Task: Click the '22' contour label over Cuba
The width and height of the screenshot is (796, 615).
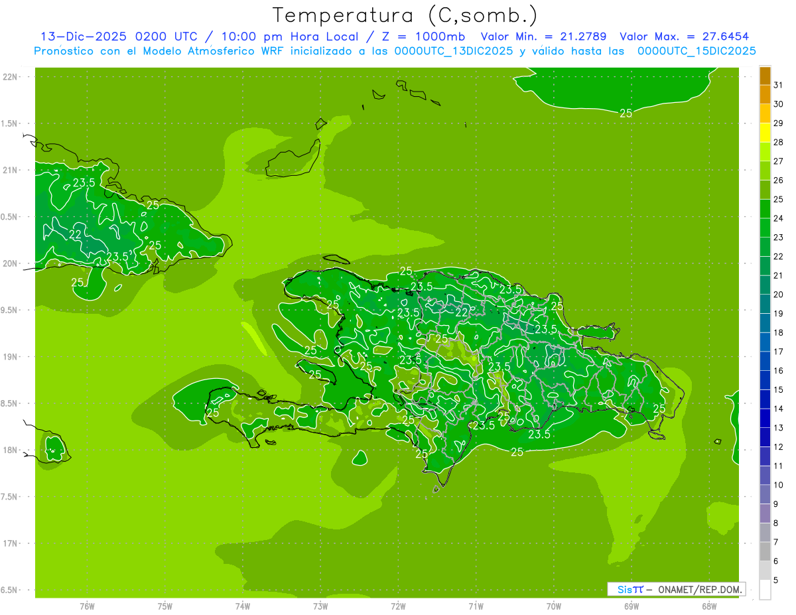Action: pyautogui.click(x=76, y=234)
